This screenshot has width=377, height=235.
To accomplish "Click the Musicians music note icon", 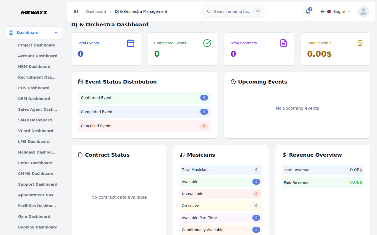I will [182, 155].
